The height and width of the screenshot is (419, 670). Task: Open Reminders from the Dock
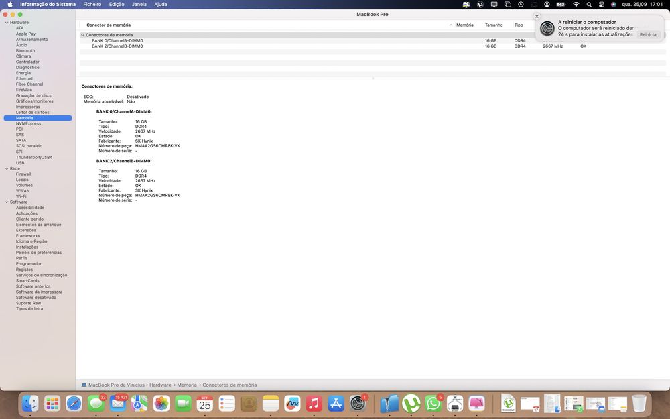point(226,403)
